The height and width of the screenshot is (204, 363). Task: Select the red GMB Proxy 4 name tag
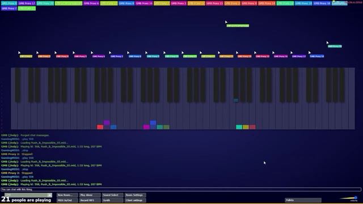(249, 3)
